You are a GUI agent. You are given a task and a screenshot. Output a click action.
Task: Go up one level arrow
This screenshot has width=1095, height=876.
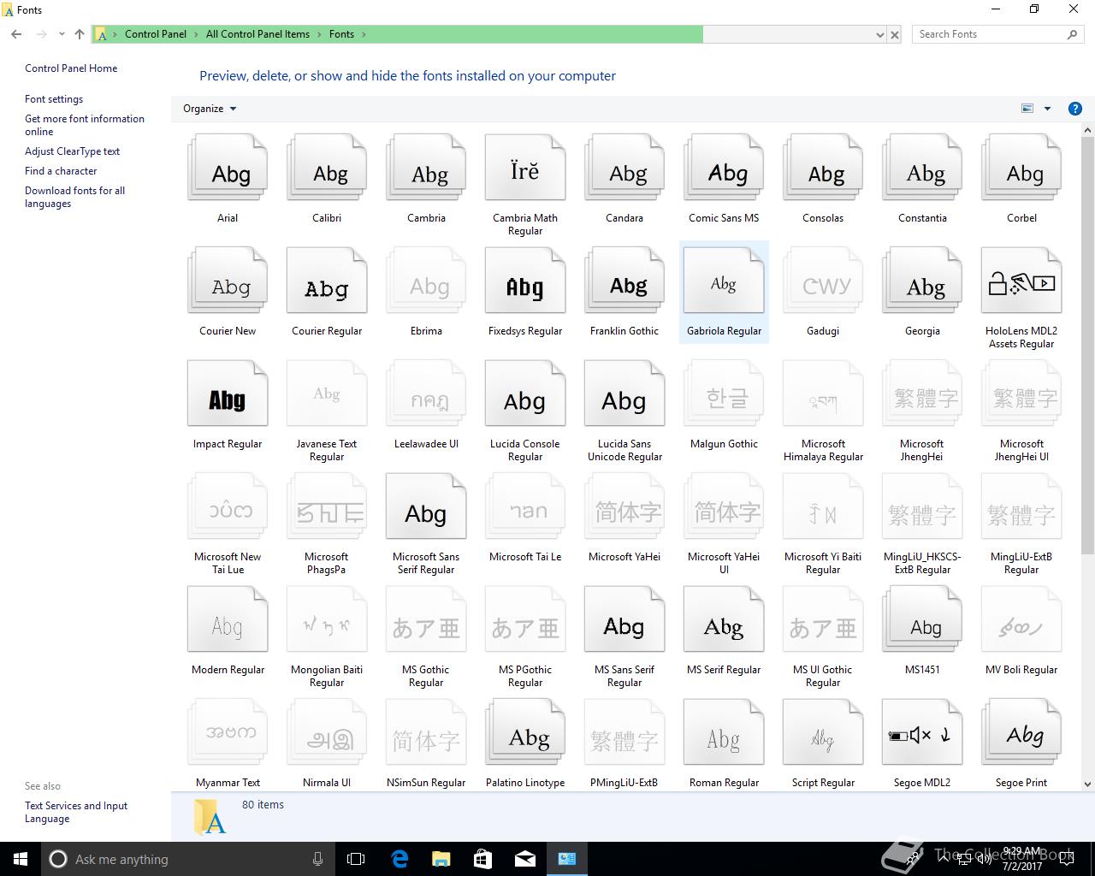click(x=80, y=34)
